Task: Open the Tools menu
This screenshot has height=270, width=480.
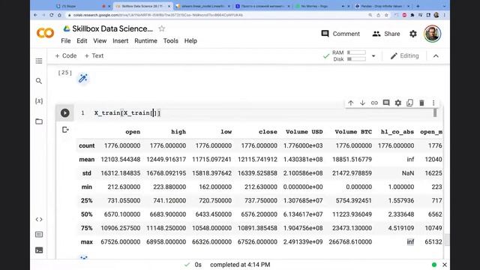Action: [170, 40]
